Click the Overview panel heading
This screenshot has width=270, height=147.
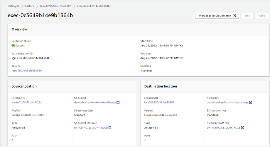coord(19,29)
